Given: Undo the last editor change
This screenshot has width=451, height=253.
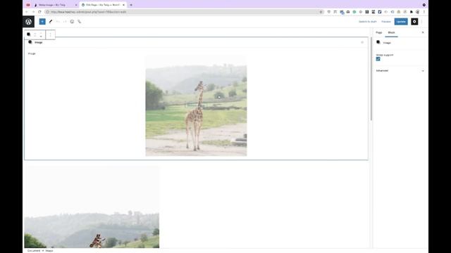Looking at the screenshot, I should pyautogui.click(x=58, y=22).
